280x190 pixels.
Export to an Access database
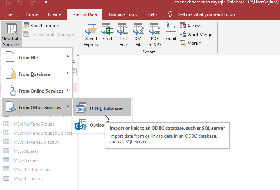coord(190,25)
